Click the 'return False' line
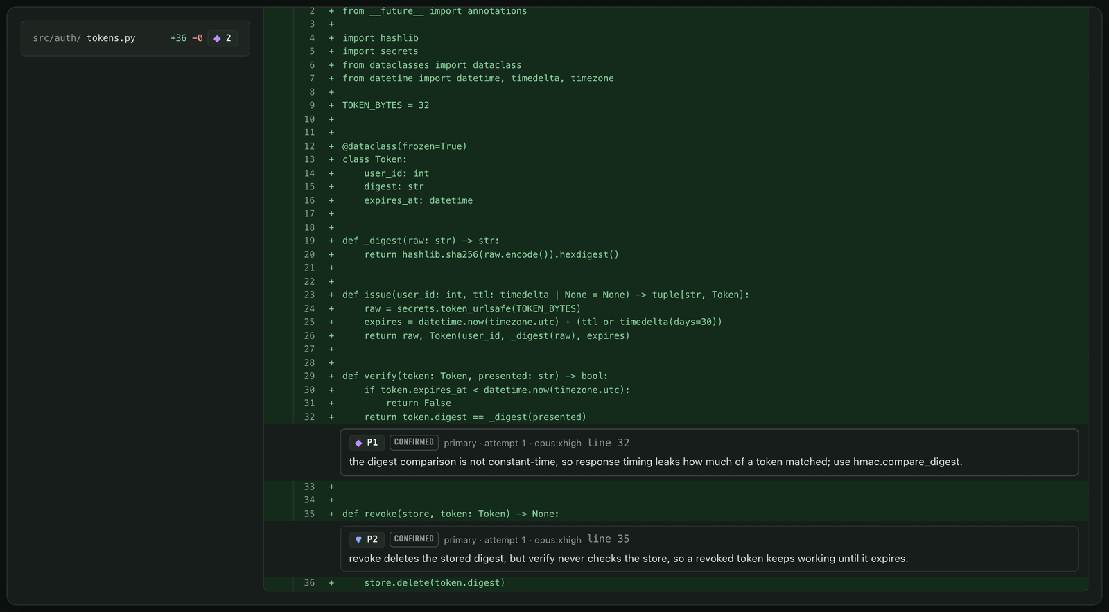 click(x=418, y=403)
